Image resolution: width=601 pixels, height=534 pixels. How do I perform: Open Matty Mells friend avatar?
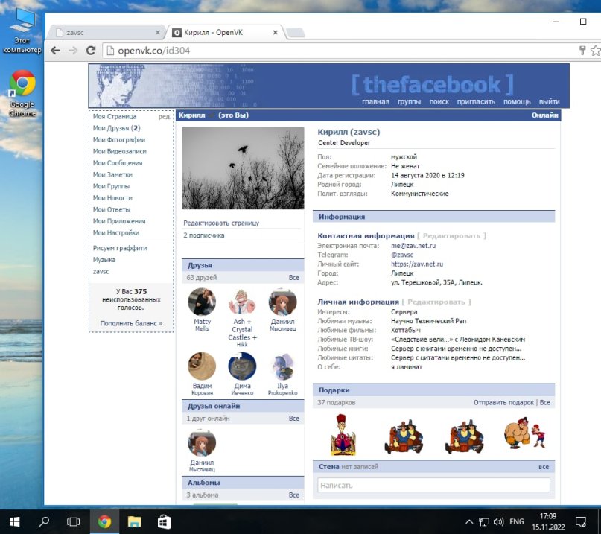[x=202, y=302]
